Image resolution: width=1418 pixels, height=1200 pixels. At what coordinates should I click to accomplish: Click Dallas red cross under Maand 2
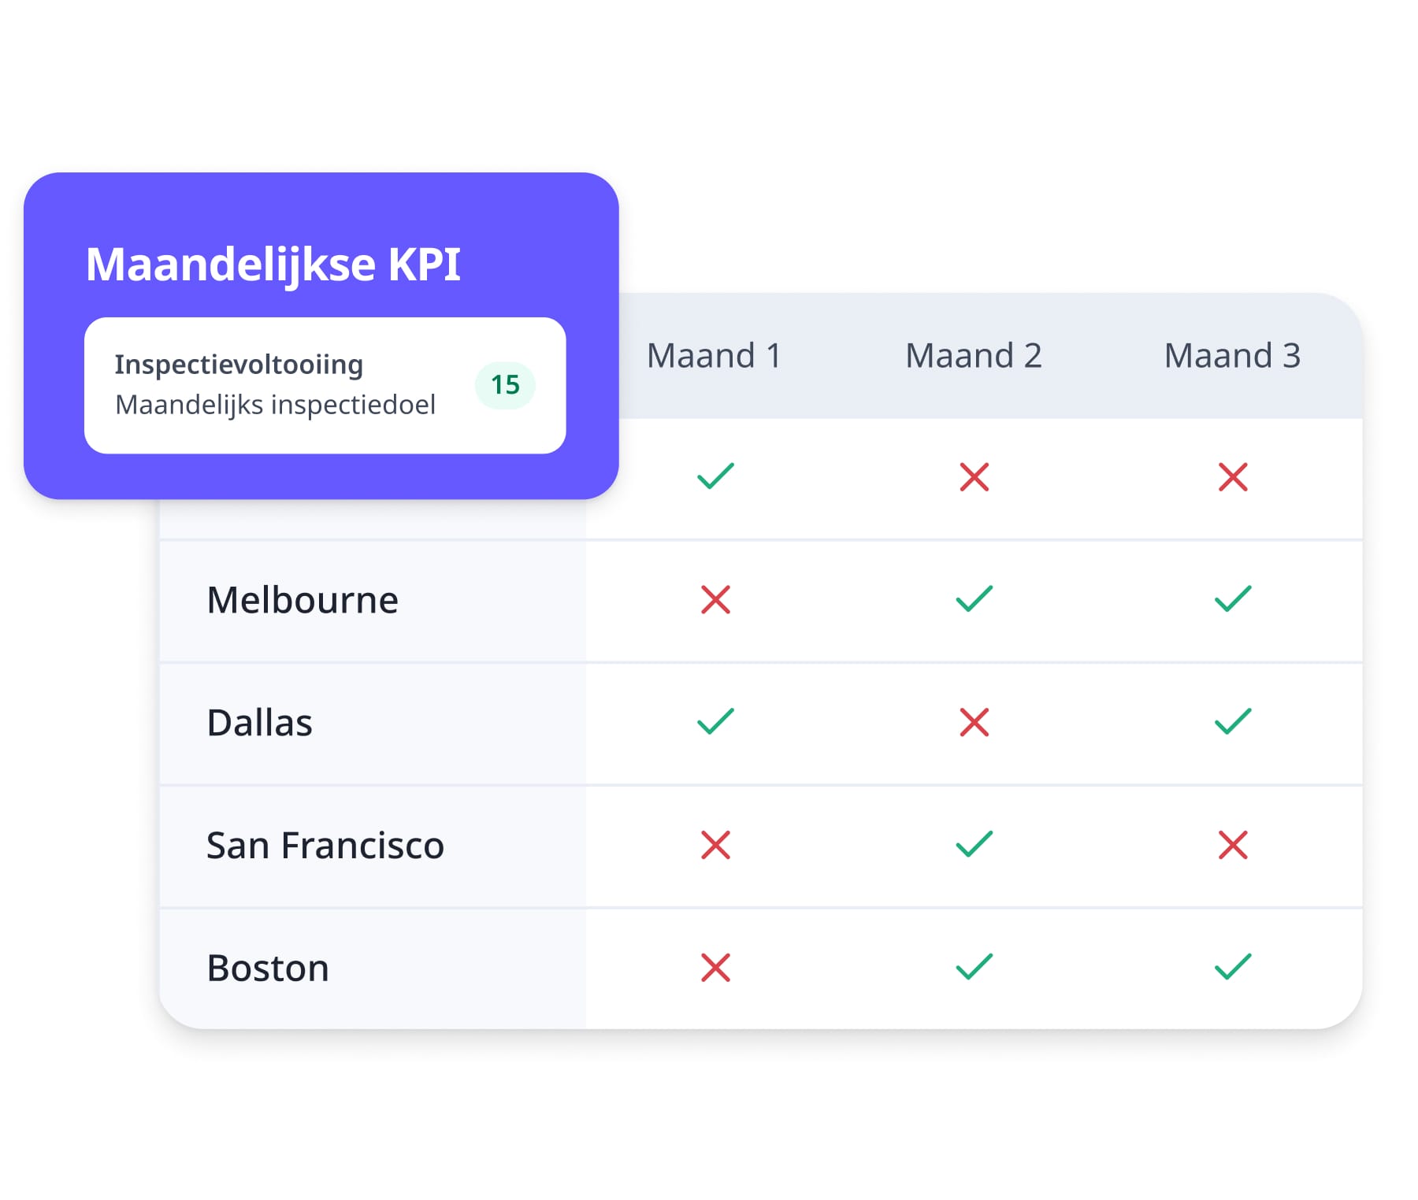point(974,722)
